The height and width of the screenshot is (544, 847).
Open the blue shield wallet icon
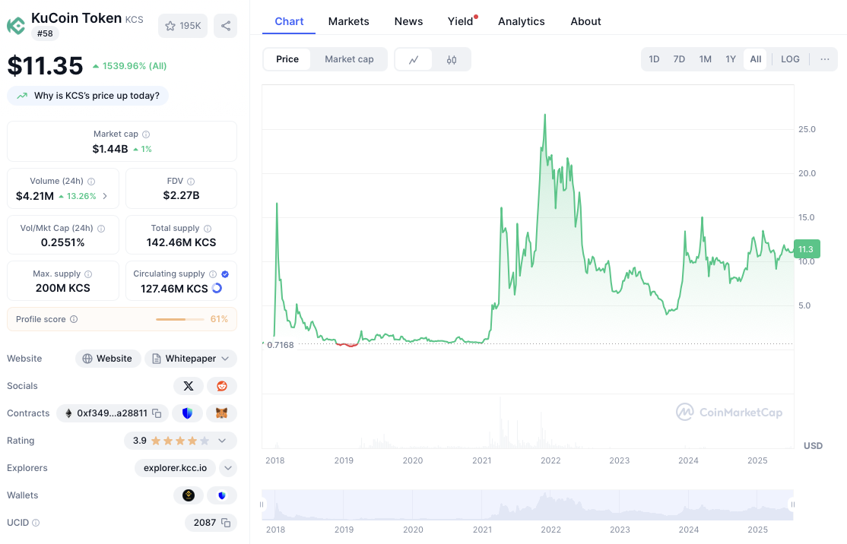coord(222,495)
